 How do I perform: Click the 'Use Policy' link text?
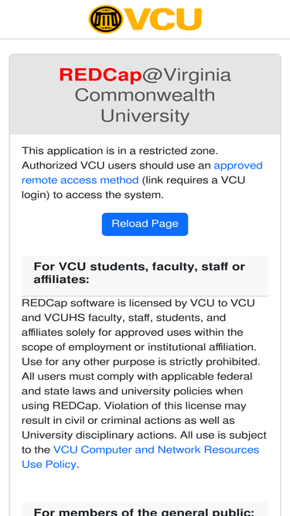(49, 464)
